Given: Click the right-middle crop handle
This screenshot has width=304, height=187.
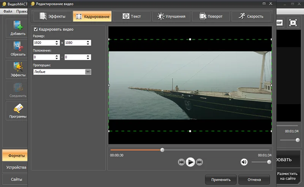Looking at the screenshot, I should (x=271, y=85).
